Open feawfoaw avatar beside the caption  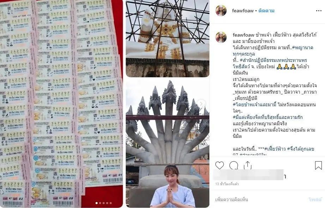[x=221, y=37]
